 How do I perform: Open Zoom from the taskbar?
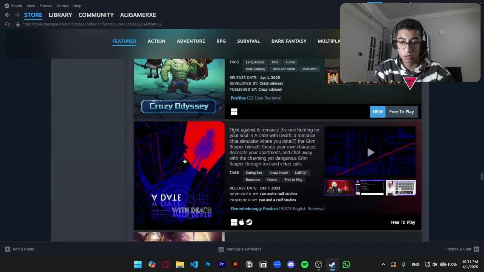(277, 264)
